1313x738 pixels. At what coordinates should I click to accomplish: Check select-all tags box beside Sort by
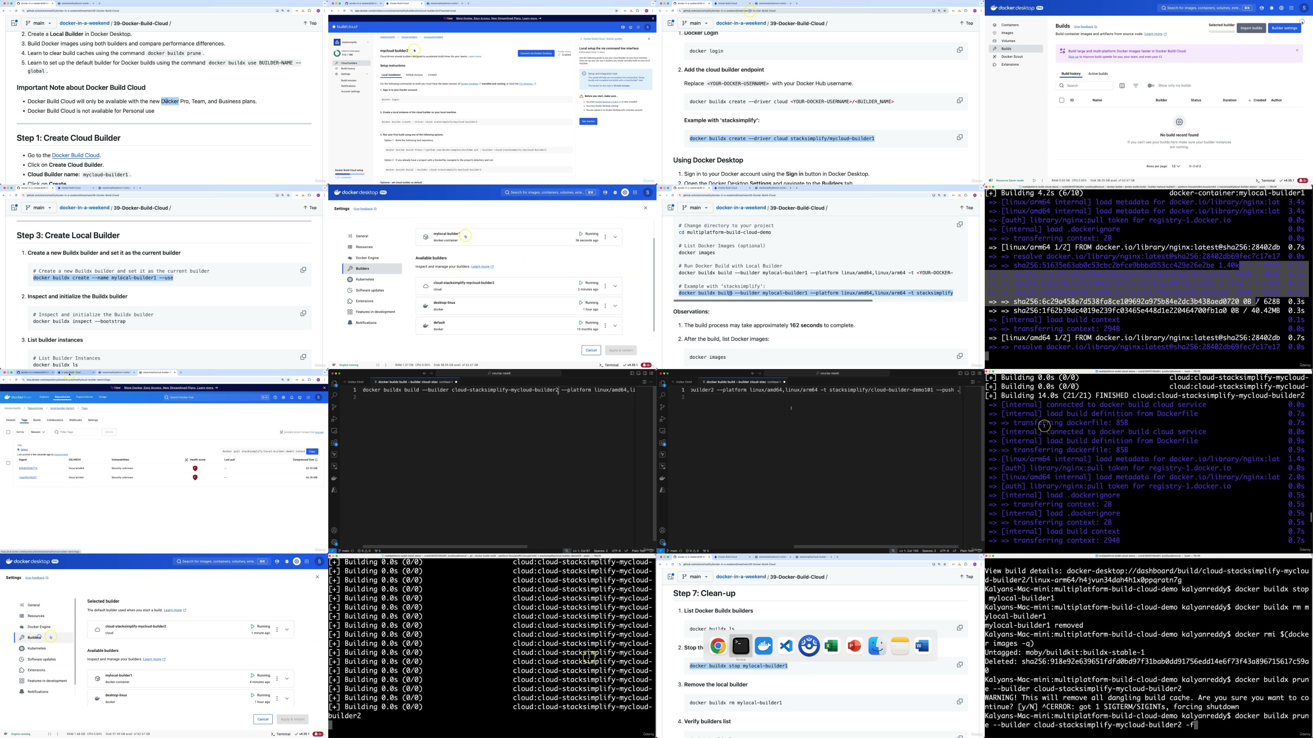point(8,432)
